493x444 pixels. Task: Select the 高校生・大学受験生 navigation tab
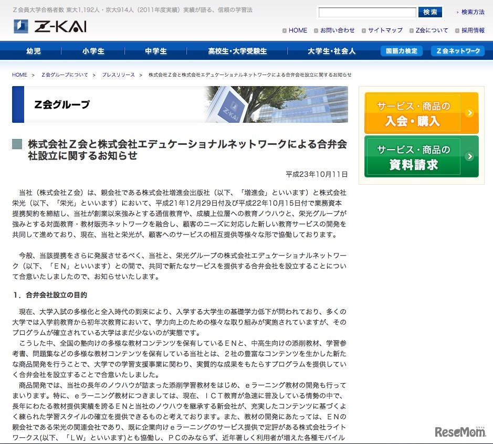pos(237,51)
